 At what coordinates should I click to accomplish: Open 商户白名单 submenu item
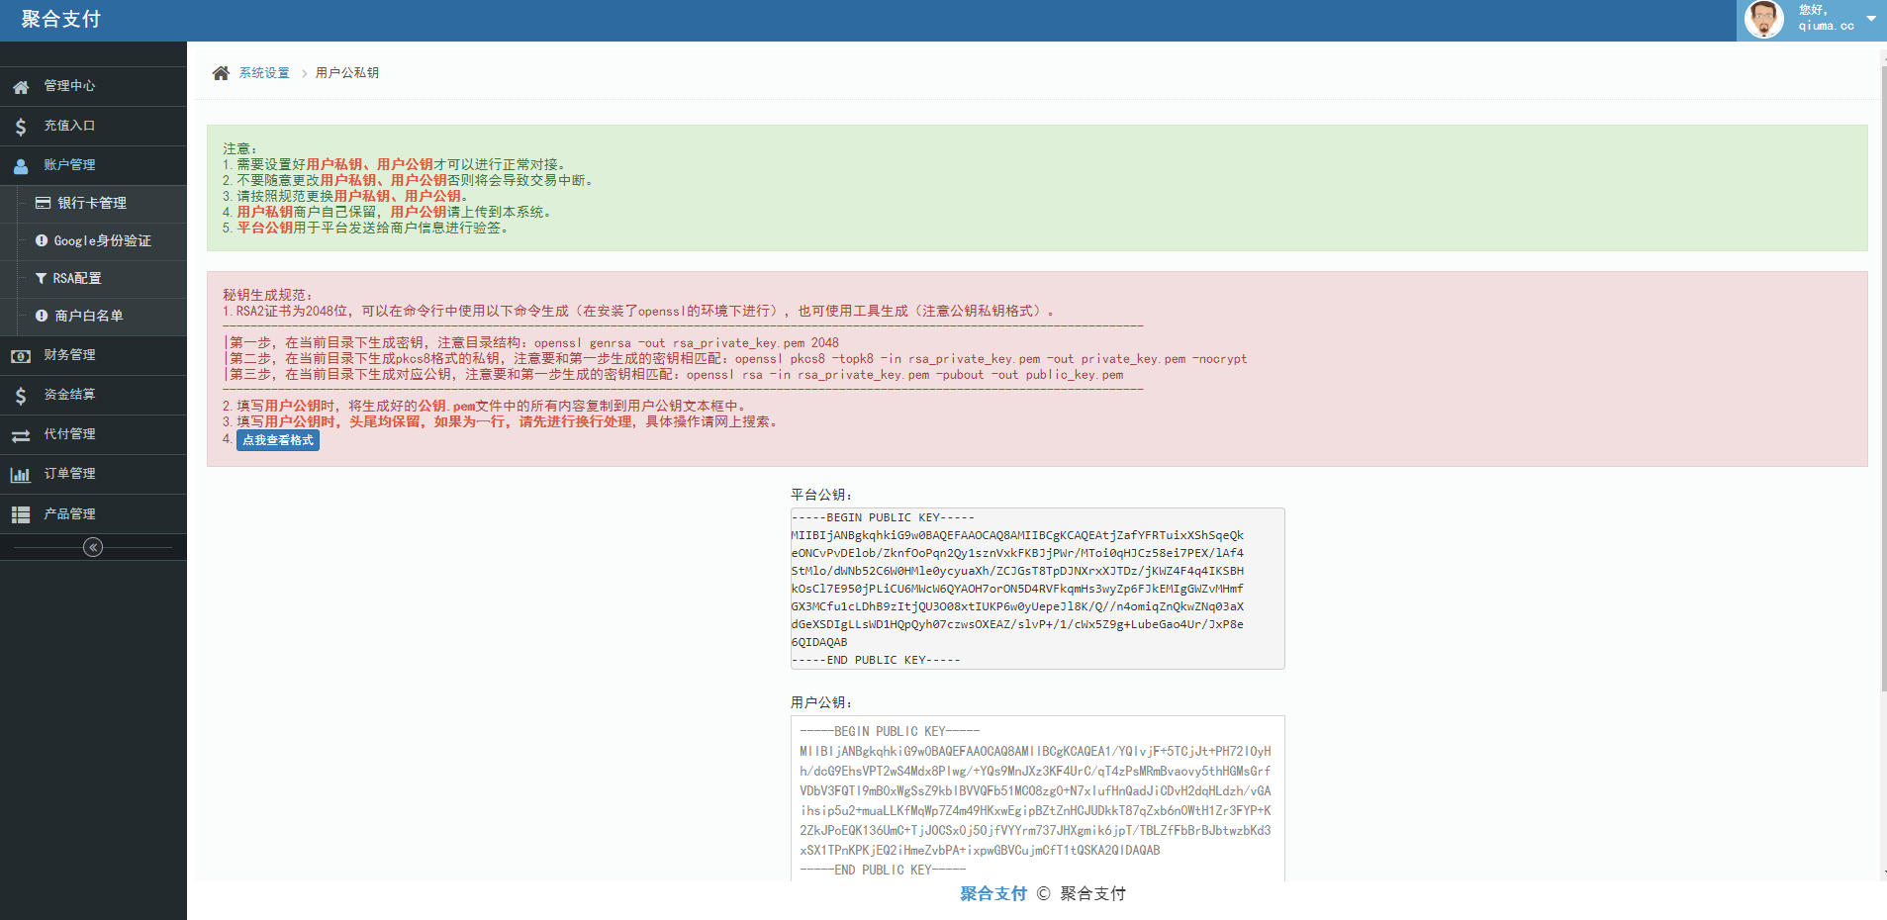[x=88, y=316]
